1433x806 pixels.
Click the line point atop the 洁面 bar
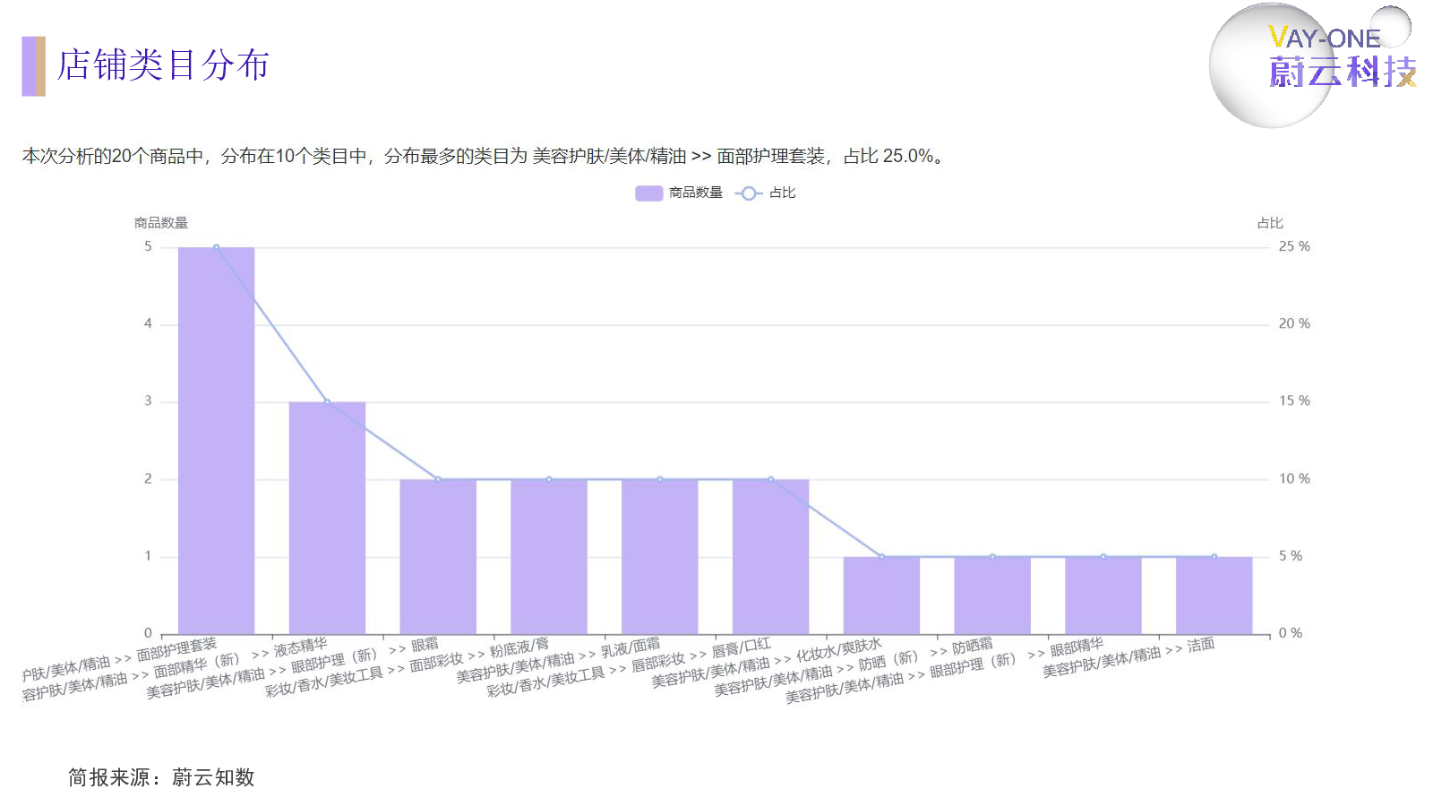[x=1214, y=557]
